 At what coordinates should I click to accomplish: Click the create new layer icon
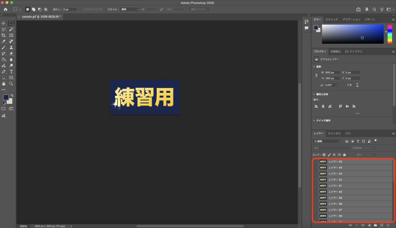[x=381, y=225]
